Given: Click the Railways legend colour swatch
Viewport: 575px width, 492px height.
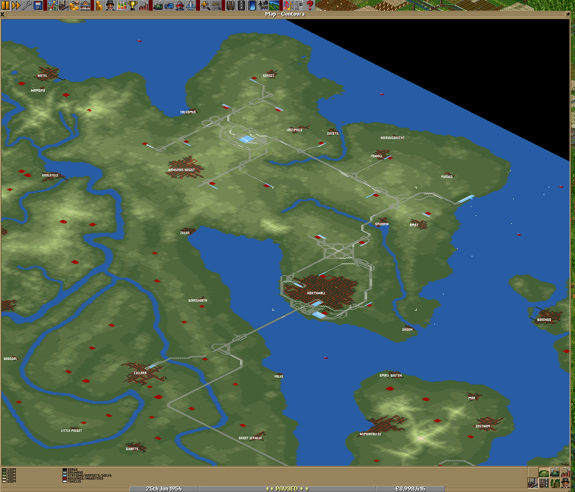Looking at the screenshot, I should 65,473.
